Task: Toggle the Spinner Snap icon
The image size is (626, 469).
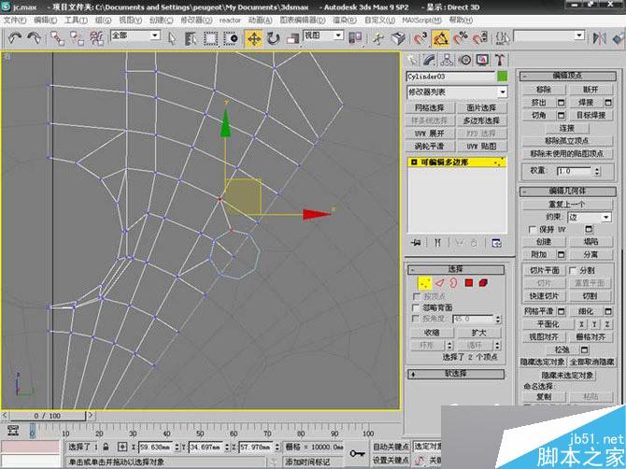Action: tap(479, 38)
